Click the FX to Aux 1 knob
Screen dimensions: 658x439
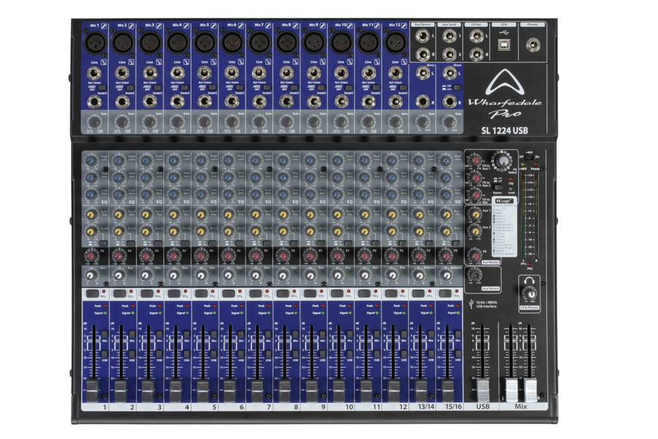click(475, 161)
